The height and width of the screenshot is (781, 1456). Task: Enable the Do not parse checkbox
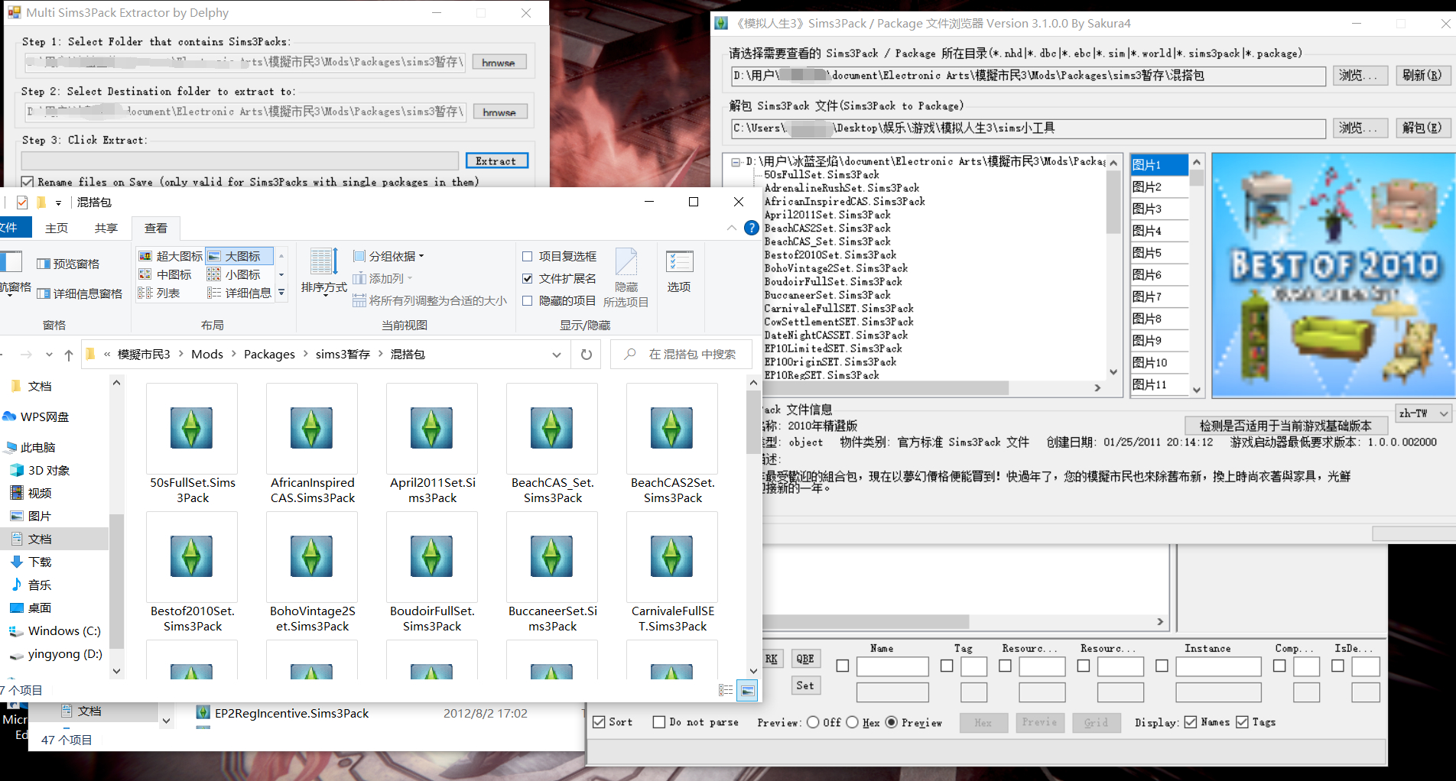[x=659, y=722]
